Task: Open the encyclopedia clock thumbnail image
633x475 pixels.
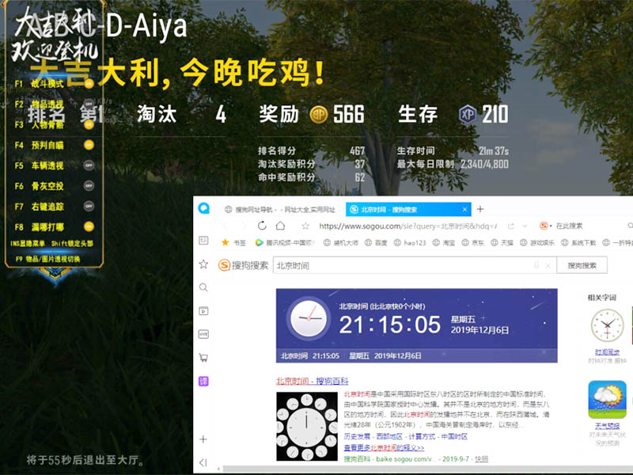Action: click(x=307, y=426)
